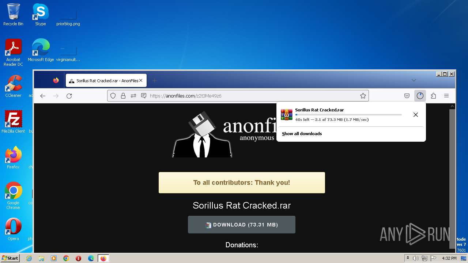Open Windows Explorer folder on taskbar

click(x=41, y=258)
